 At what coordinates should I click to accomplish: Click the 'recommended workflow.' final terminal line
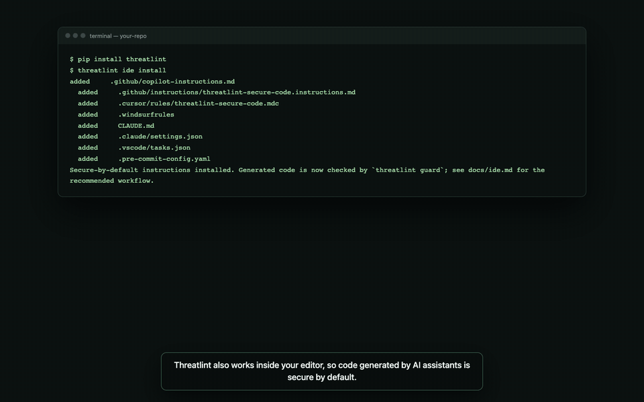tap(112, 181)
